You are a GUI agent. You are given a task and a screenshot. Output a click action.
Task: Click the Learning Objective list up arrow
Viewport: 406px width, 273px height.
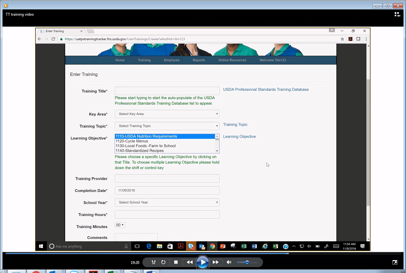(217, 136)
